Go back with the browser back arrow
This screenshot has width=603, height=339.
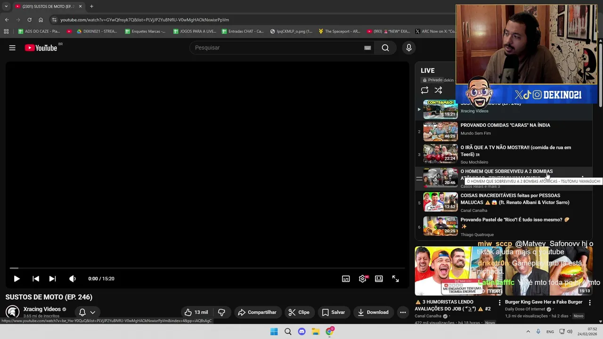(7, 20)
